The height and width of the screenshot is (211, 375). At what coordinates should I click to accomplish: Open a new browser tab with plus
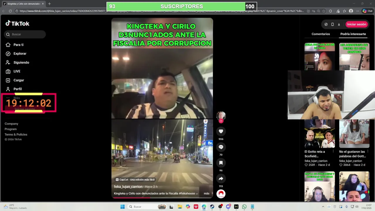(49, 4)
